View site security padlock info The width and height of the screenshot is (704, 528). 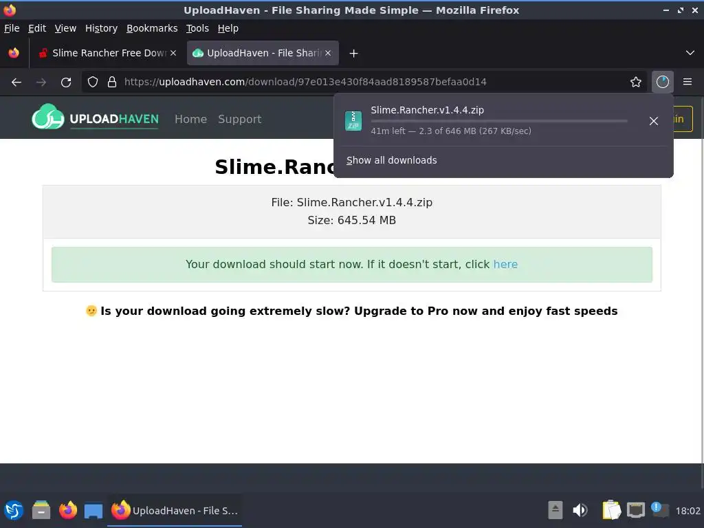tap(112, 82)
